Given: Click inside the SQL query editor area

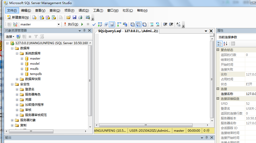Looking at the screenshot, I should (x=154, y=78).
